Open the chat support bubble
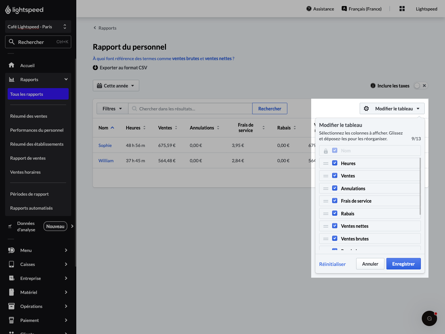 coord(429,318)
